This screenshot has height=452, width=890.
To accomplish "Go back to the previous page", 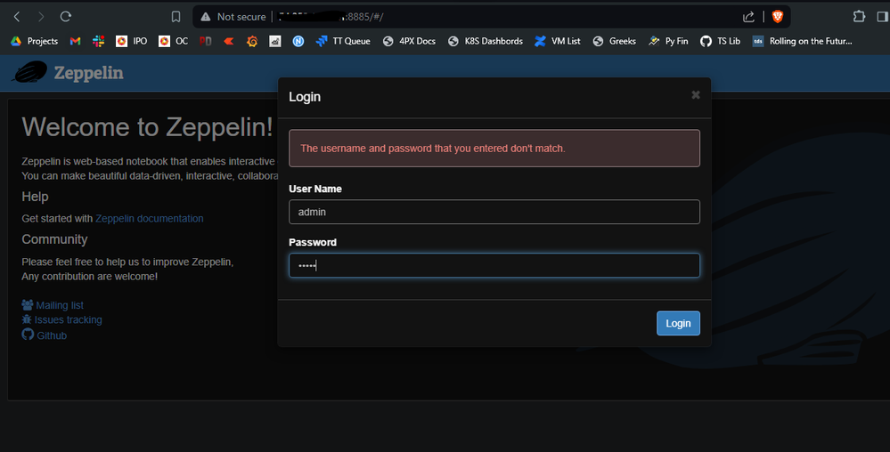I will tap(17, 16).
